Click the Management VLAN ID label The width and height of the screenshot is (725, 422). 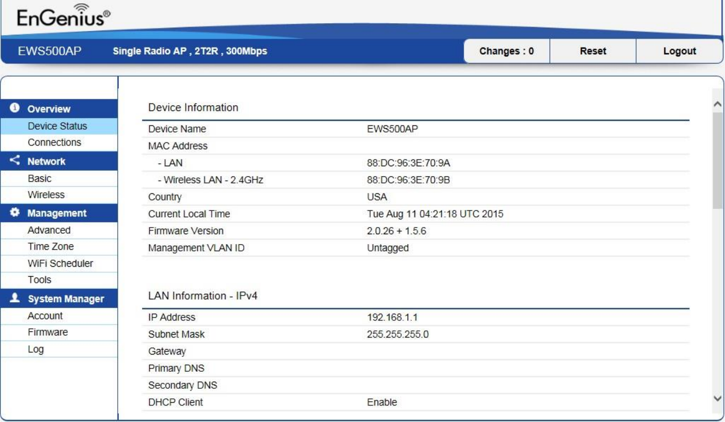pos(196,248)
